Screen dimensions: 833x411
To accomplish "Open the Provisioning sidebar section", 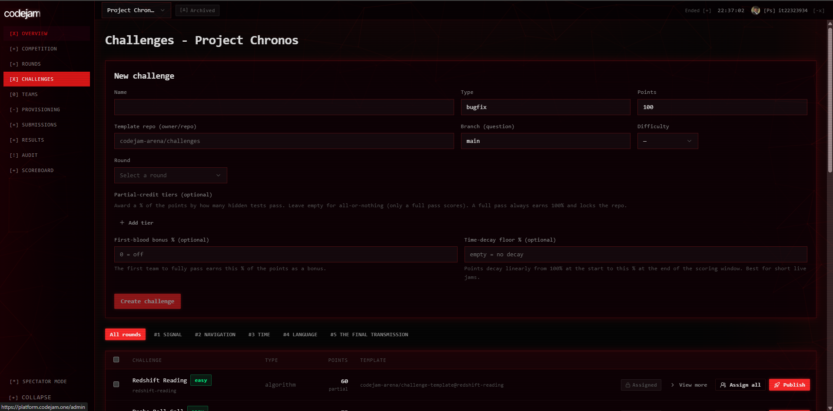I will coord(46,109).
